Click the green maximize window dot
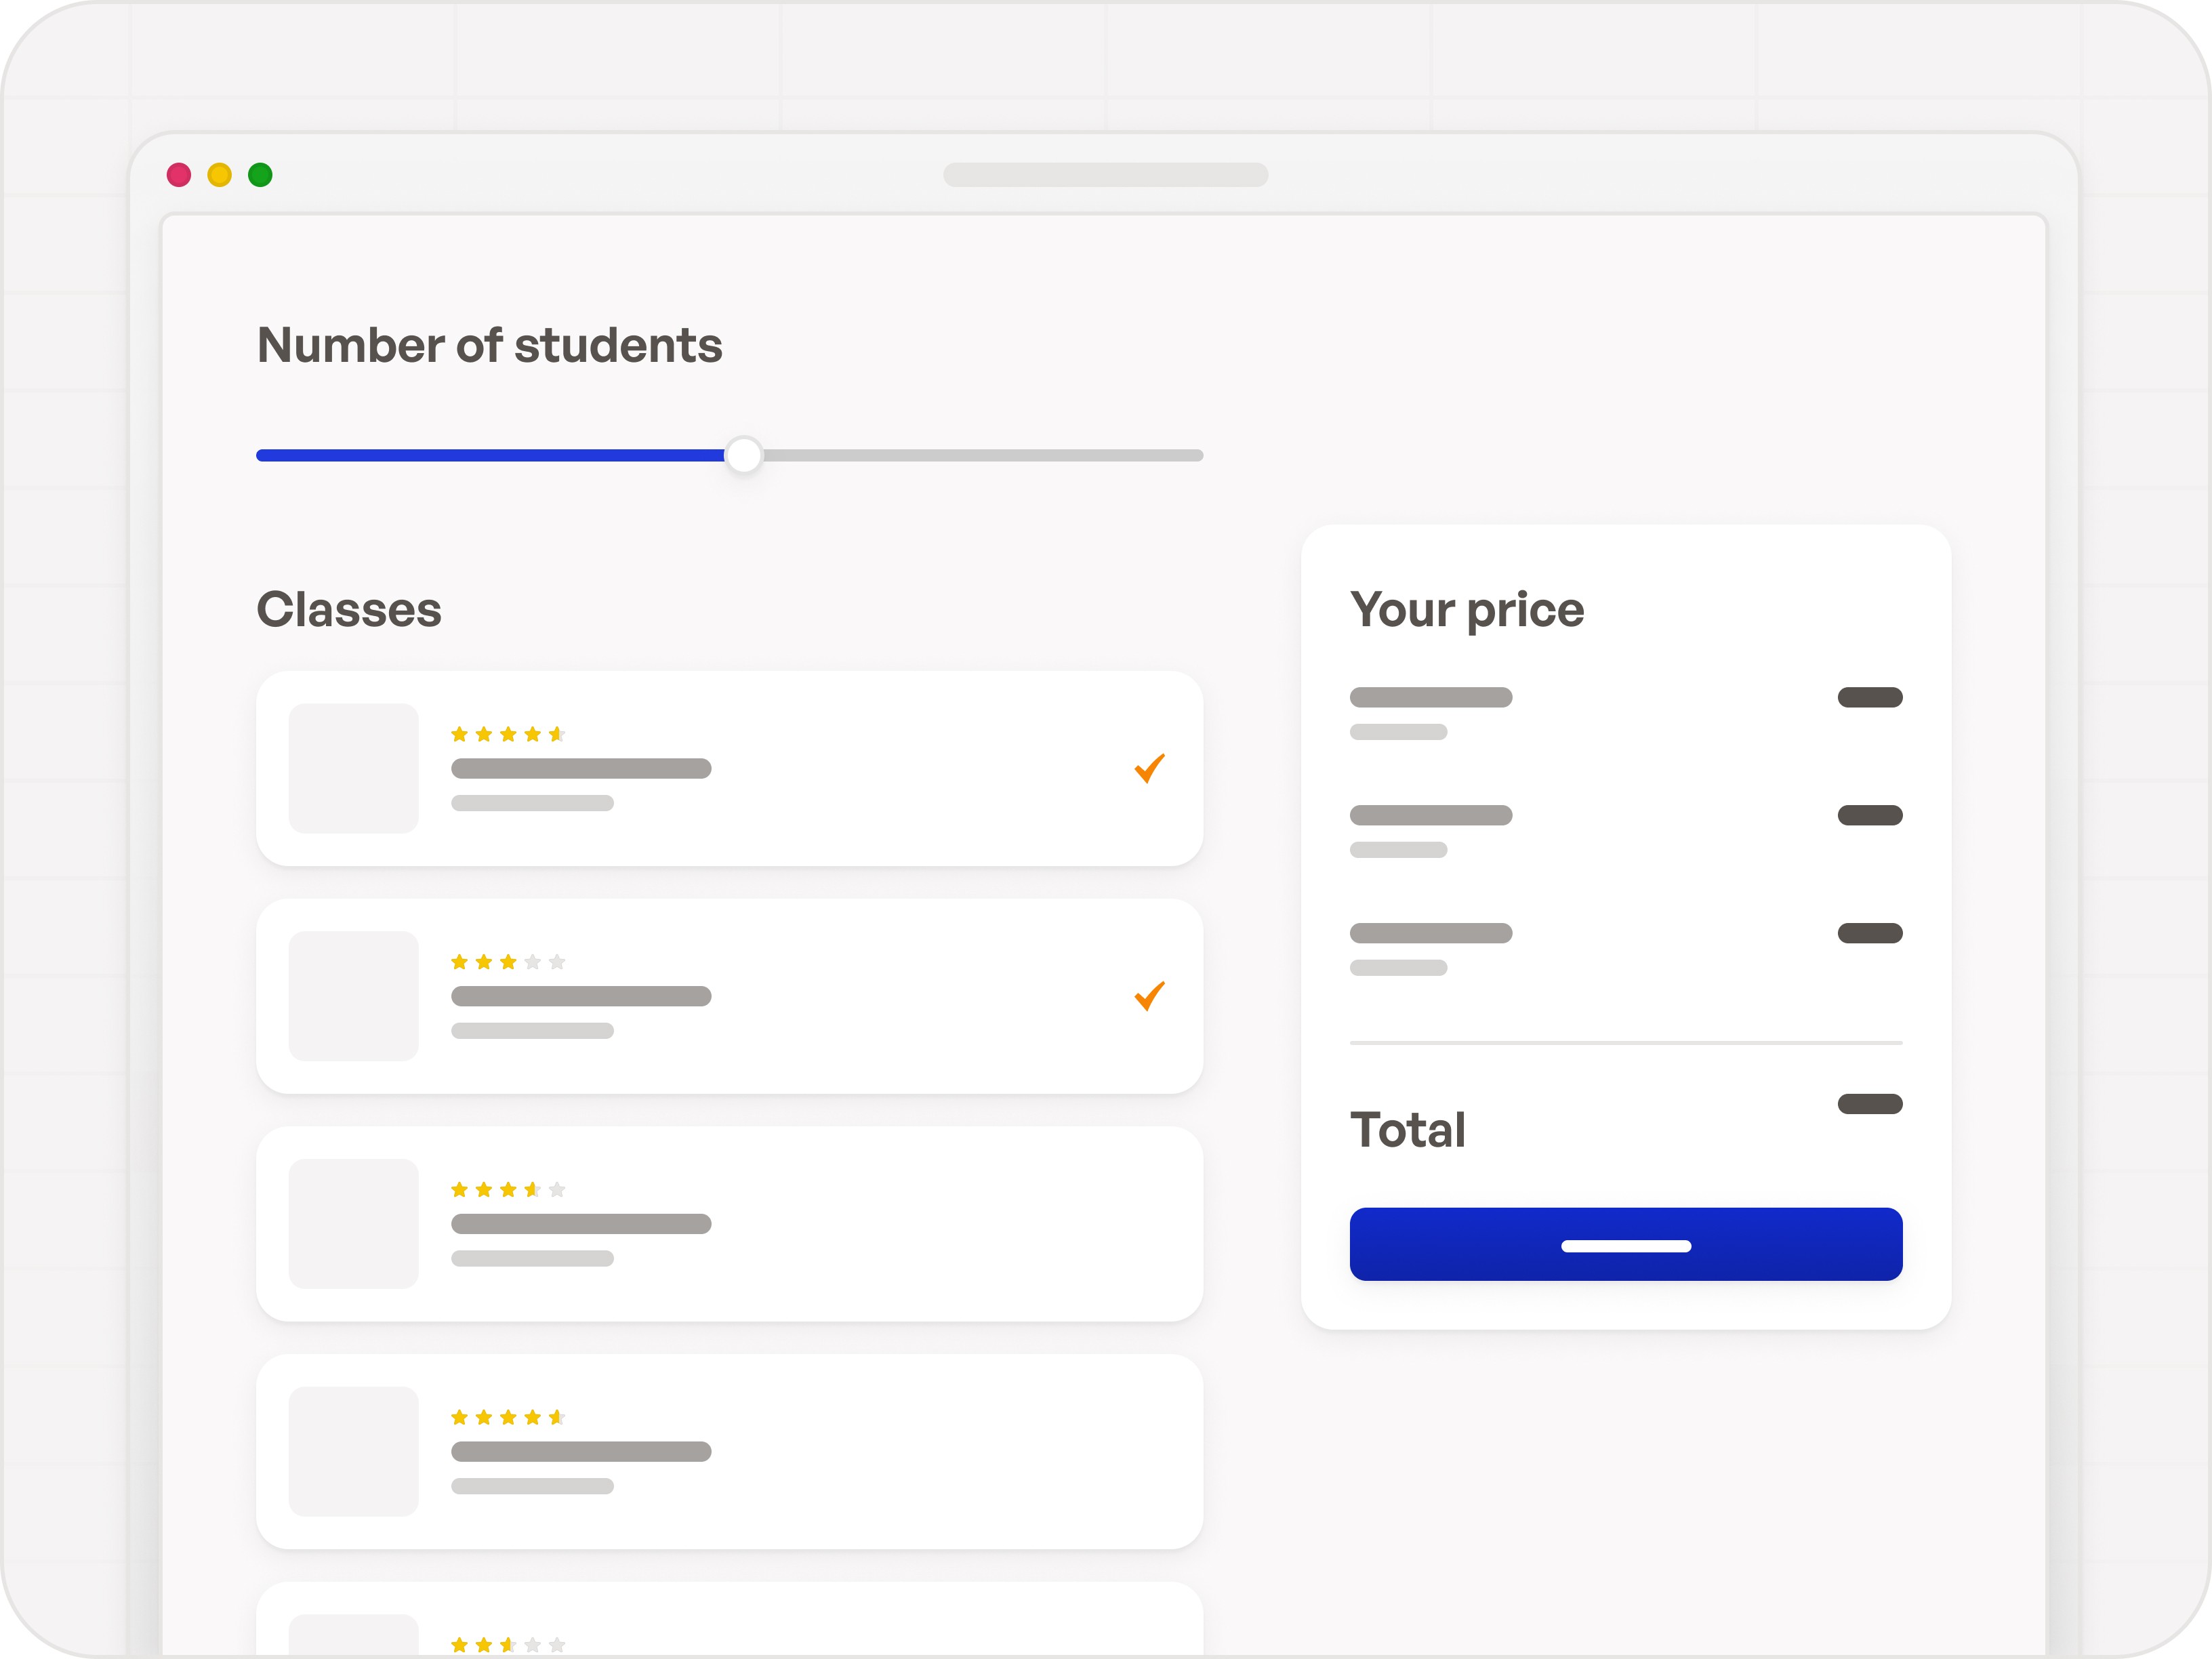Screen dimensions: 2212x1659 [260, 175]
